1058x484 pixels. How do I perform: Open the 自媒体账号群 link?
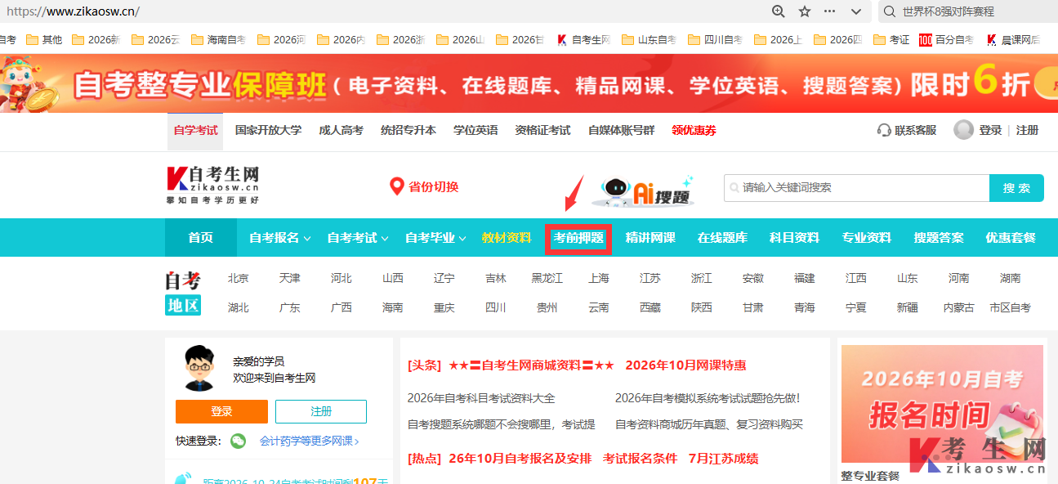click(x=621, y=130)
